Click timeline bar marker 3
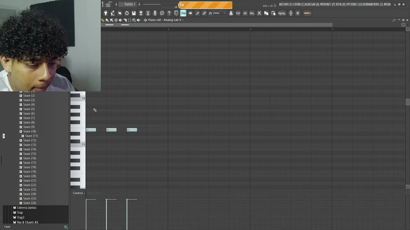 [250, 29]
